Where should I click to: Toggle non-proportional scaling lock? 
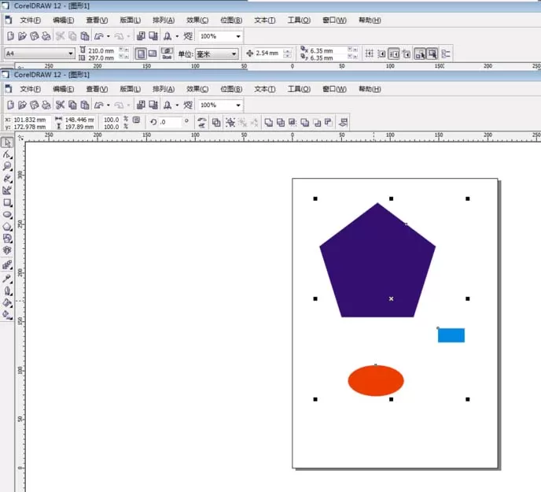(137, 120)
